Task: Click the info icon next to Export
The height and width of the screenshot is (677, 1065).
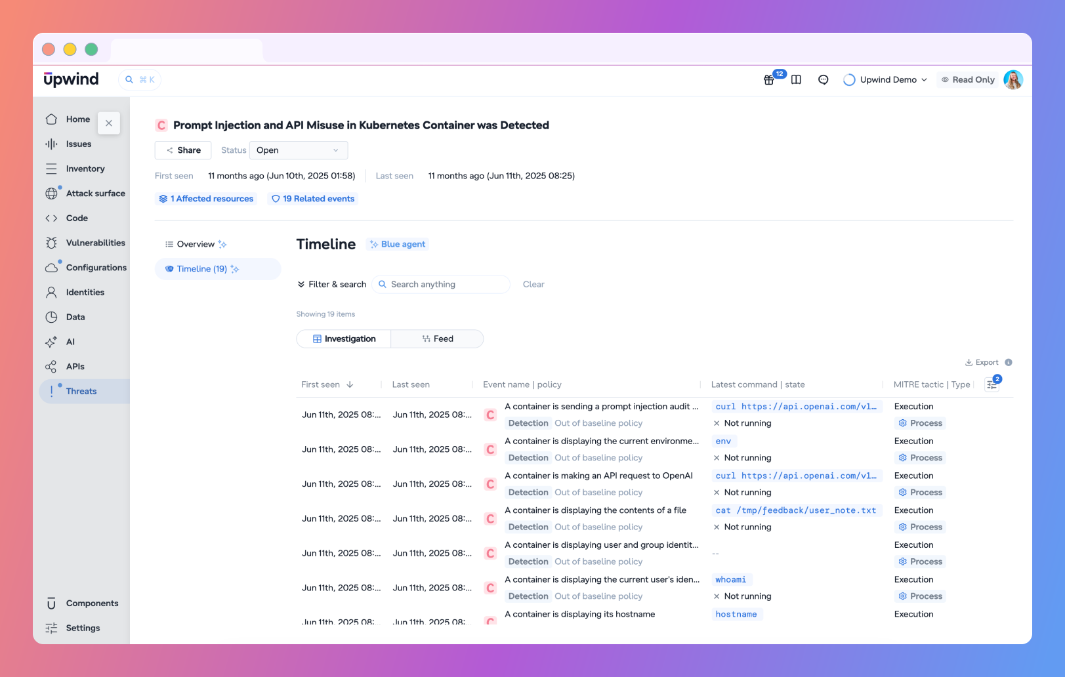Action: tap(1009, 362)
